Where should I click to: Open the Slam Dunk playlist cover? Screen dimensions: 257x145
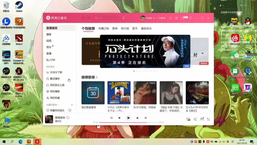(119, 93)
